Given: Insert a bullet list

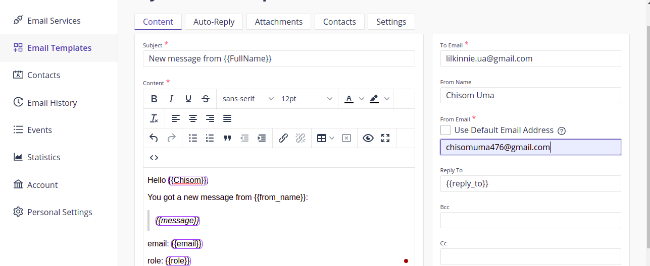Looking at the screenshot, I should (193, 138).
